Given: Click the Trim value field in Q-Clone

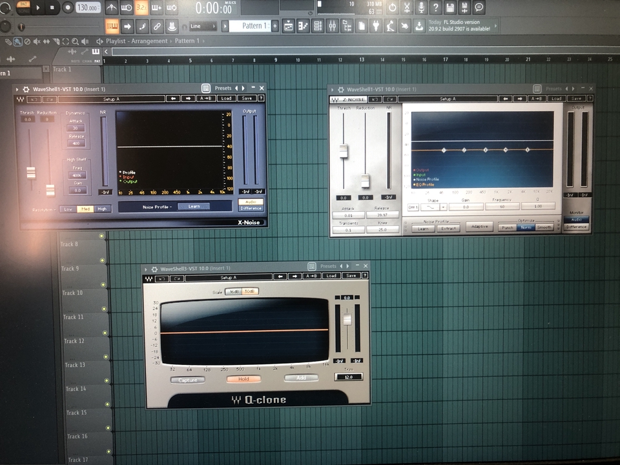Looking at the screenshot, I should pyautogui.click(x=348, y=377).
